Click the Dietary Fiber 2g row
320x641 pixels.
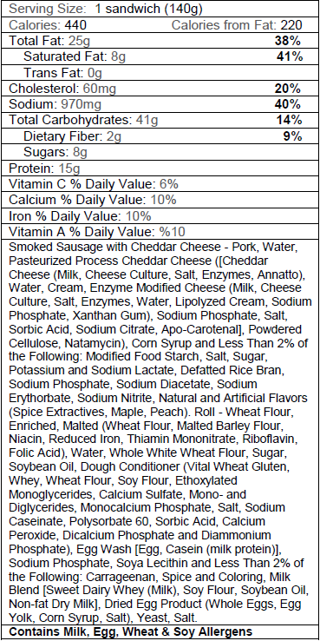point(160,136)
